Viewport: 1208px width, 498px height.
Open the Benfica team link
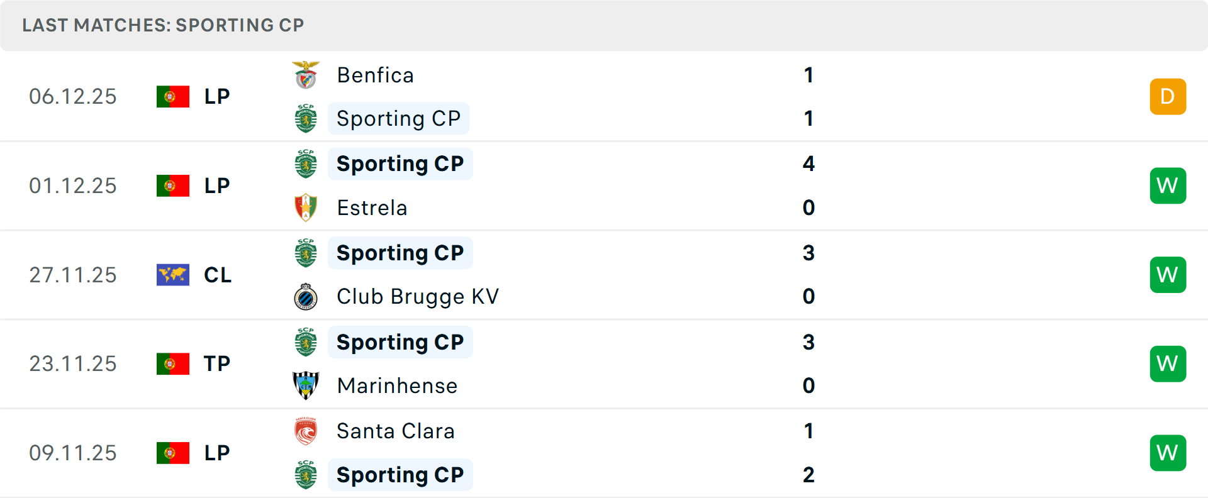click(376, 75)
